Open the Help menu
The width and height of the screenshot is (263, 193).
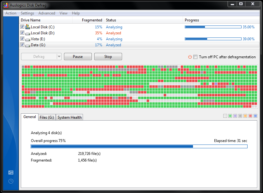click(76, 13)
